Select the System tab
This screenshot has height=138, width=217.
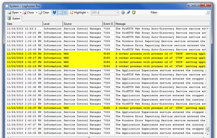coord(14,19)
